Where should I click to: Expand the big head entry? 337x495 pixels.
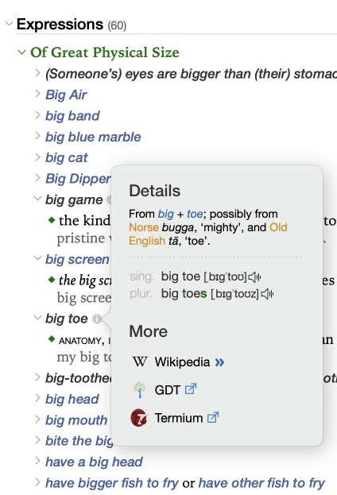tap(37, 398)
